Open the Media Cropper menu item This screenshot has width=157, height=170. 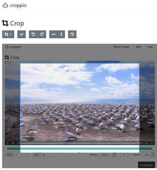pyautogui.click(x=121, y=47)
